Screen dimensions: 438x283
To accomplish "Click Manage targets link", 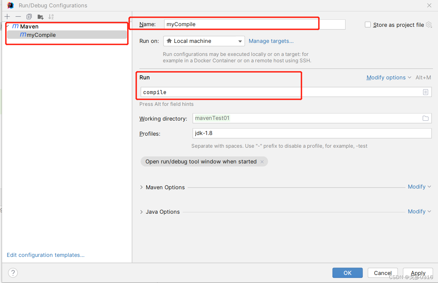I will [x=271, y=41].
